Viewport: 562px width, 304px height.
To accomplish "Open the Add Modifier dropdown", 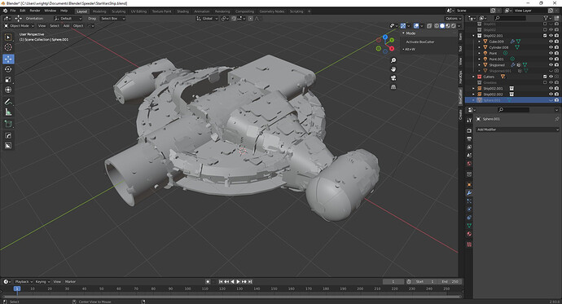I will [517, 130].
